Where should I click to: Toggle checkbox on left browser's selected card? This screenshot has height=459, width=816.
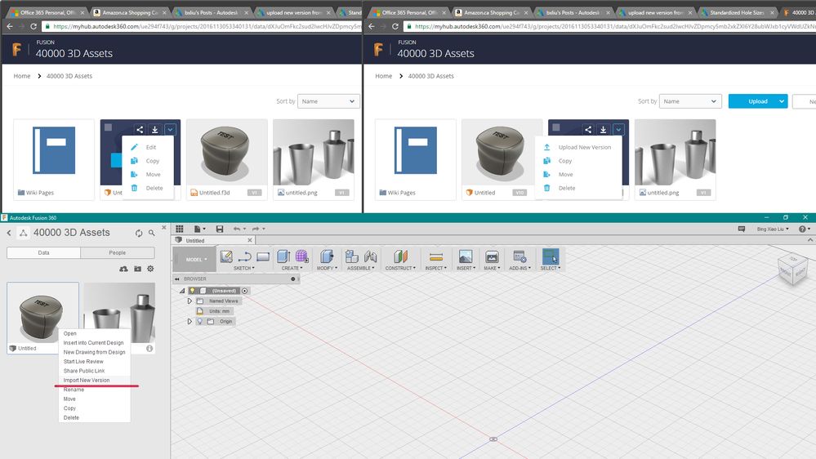pyautogui.click(x=109, y=127)
